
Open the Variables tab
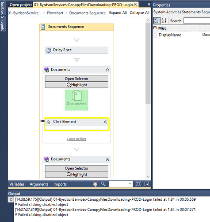tap(17, 184)
